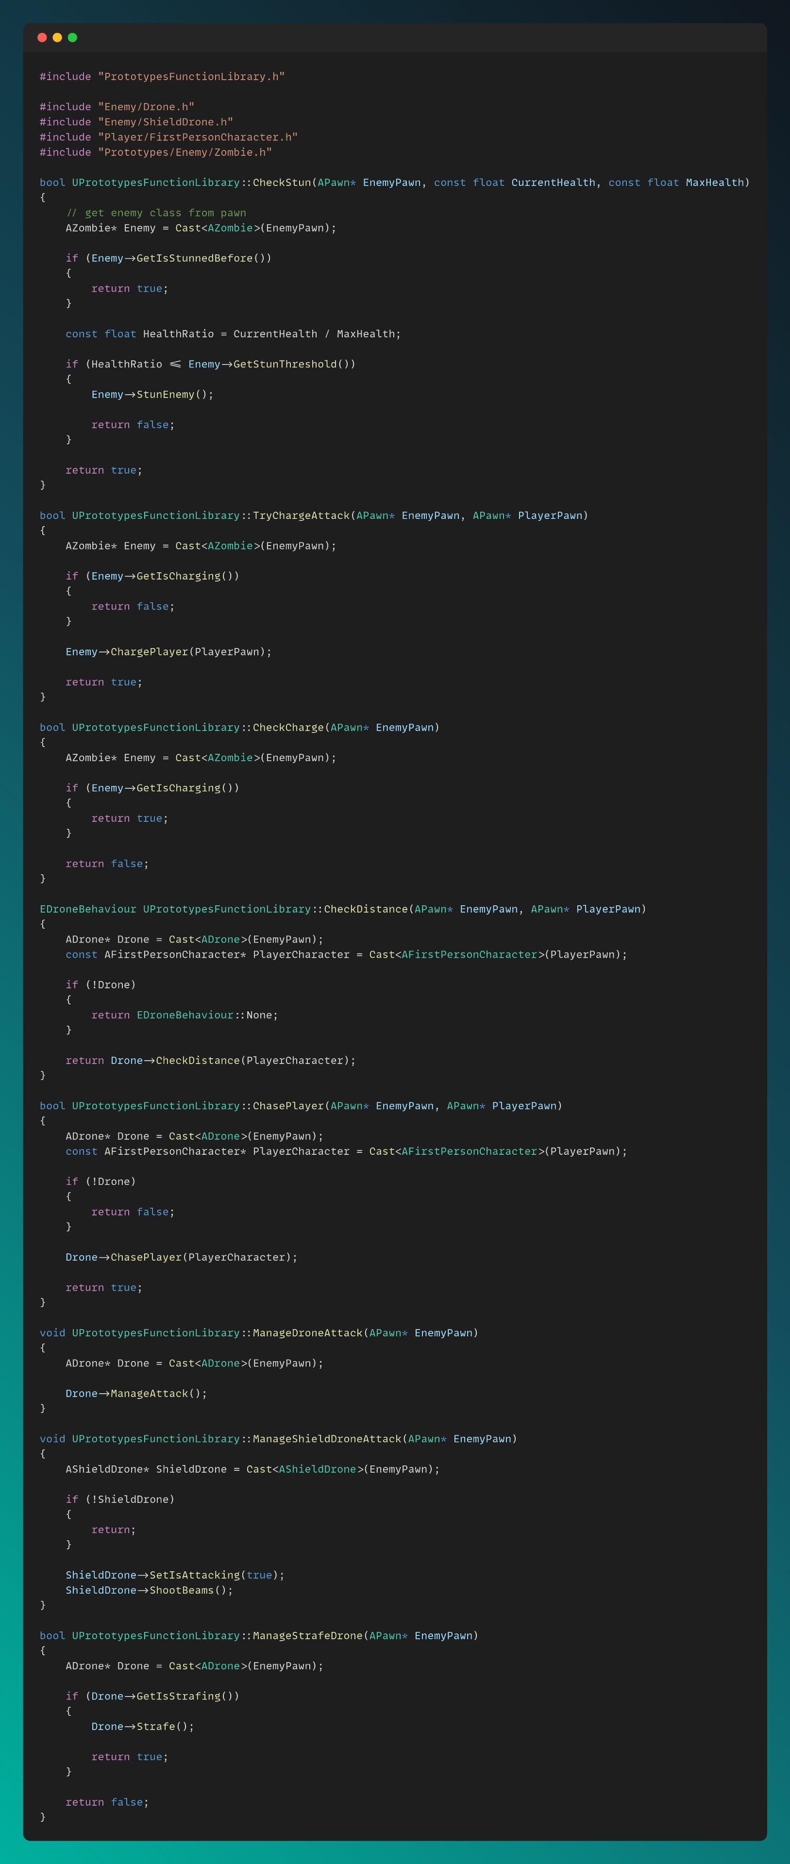Click the Player/FirstPersonCharacter.h include path
Screen dimensions: 790x1864
click(198, 137)
